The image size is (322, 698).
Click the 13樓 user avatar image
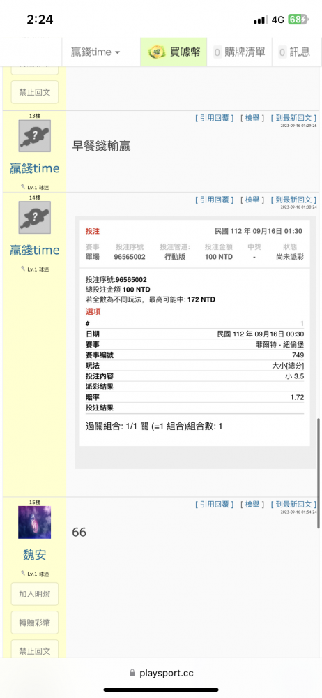pos(35,136)
